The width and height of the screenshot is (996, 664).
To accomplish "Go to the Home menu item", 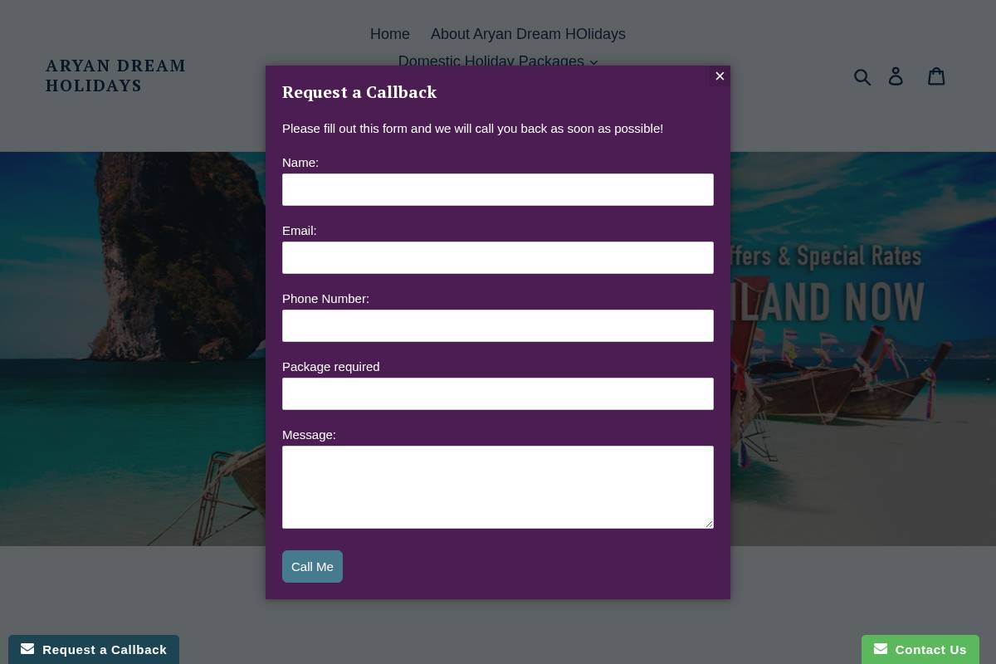I will 390,34.
